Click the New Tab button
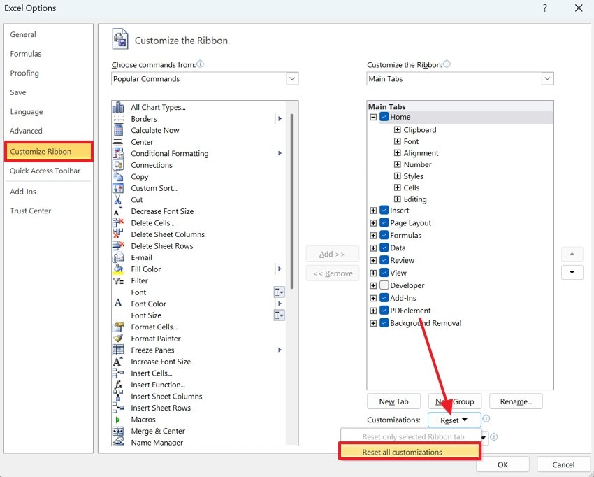The height and width of the screenshot is (477, 594). 393,401
